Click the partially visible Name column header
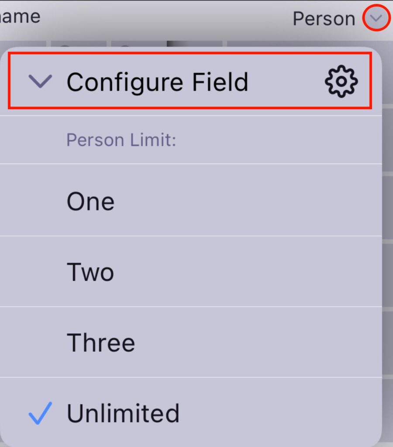This screenshot has width=393, height=447. 20,17
